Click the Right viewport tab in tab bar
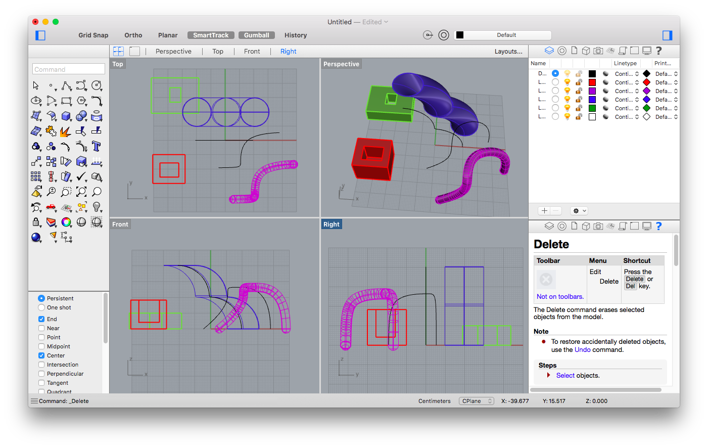The width and height of the screenshot is (708, 448). [288, 52]
